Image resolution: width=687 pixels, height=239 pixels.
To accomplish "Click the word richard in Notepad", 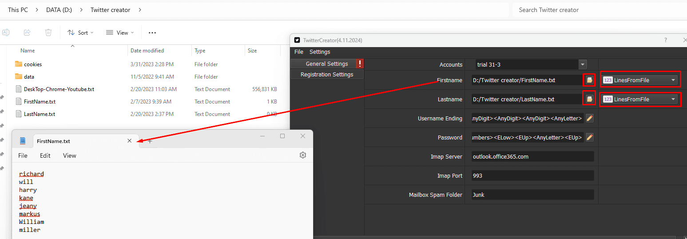I will pos(32,174).
